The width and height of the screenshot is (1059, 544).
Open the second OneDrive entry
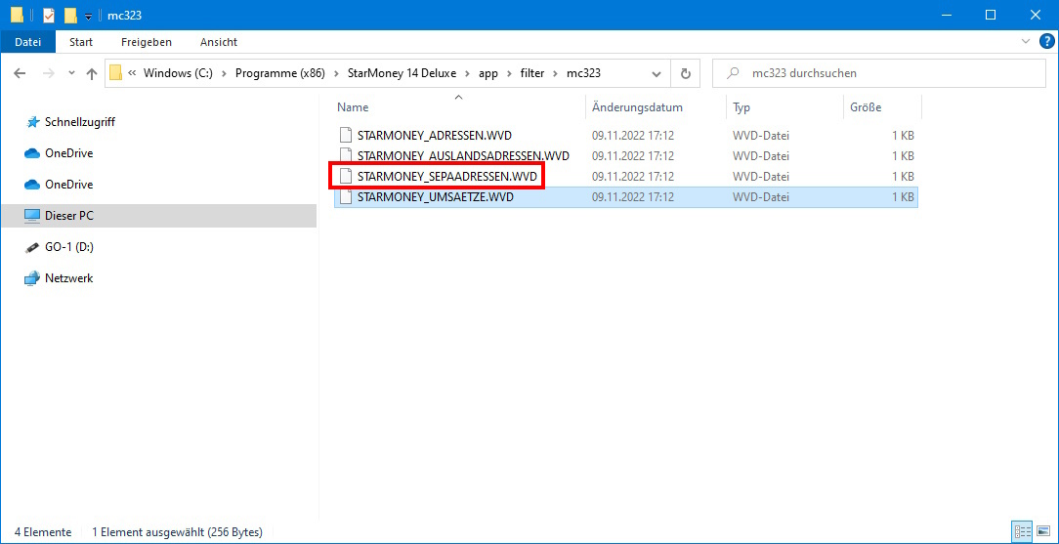tap(69, 185)
